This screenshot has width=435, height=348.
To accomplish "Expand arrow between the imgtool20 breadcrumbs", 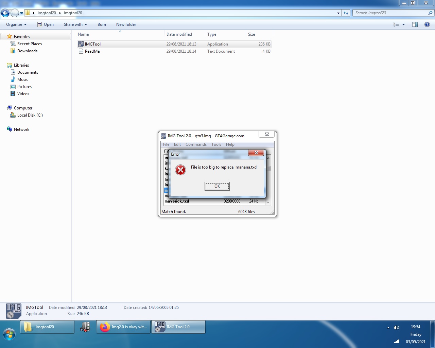I will point(60,13).
